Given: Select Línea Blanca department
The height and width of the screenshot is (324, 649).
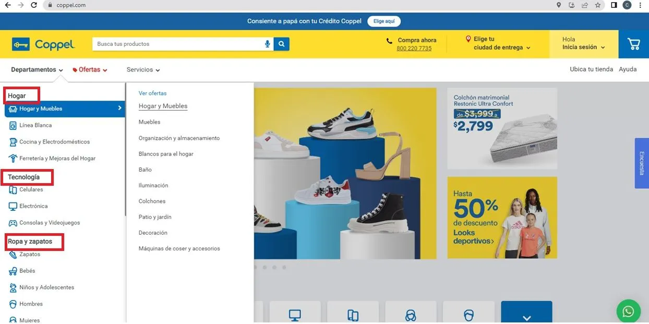Looking at the screenshot, I should tap(35, 125).
